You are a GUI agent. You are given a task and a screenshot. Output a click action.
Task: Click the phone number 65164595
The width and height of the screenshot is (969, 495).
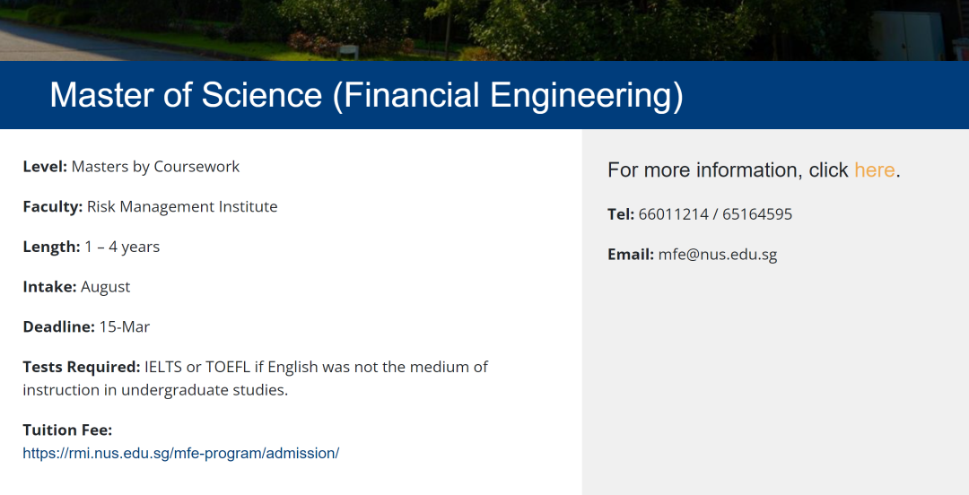pyautogui.click(x=757, y=213)
